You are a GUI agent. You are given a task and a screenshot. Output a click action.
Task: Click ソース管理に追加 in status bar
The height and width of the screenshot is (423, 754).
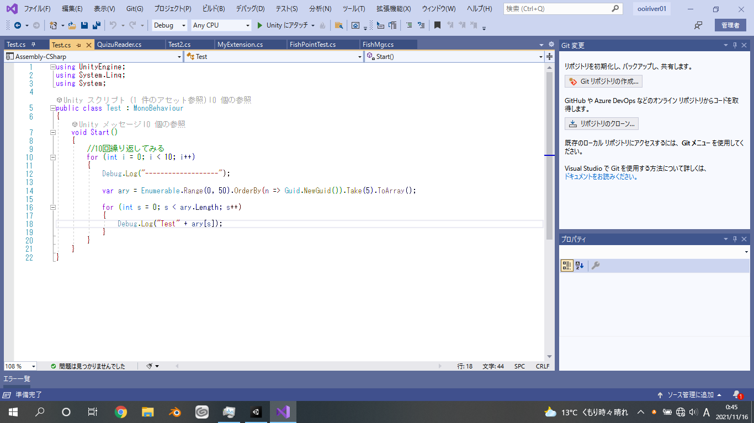pyautogui.click(x=689, y=395)
